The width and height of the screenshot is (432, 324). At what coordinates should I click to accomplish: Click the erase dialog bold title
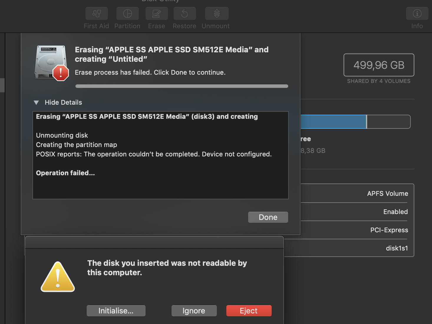pos(172,54)
